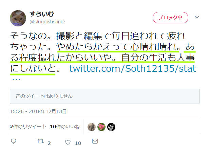211x153 pixels.
Task: Toggle the ブロック中 block button
Action: click(x=170, y=18)
